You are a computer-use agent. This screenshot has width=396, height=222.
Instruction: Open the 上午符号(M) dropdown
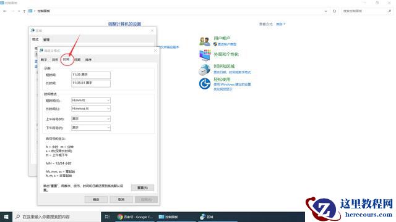pyautogui.click(x=91, y=119)
